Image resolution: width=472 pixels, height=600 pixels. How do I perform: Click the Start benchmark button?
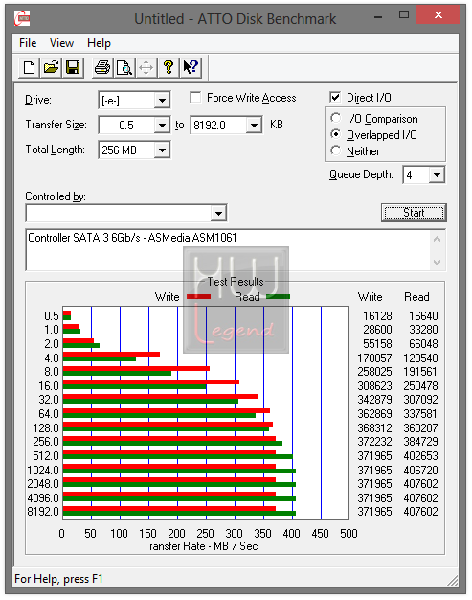pyautogui.click(x=414, y=213)
